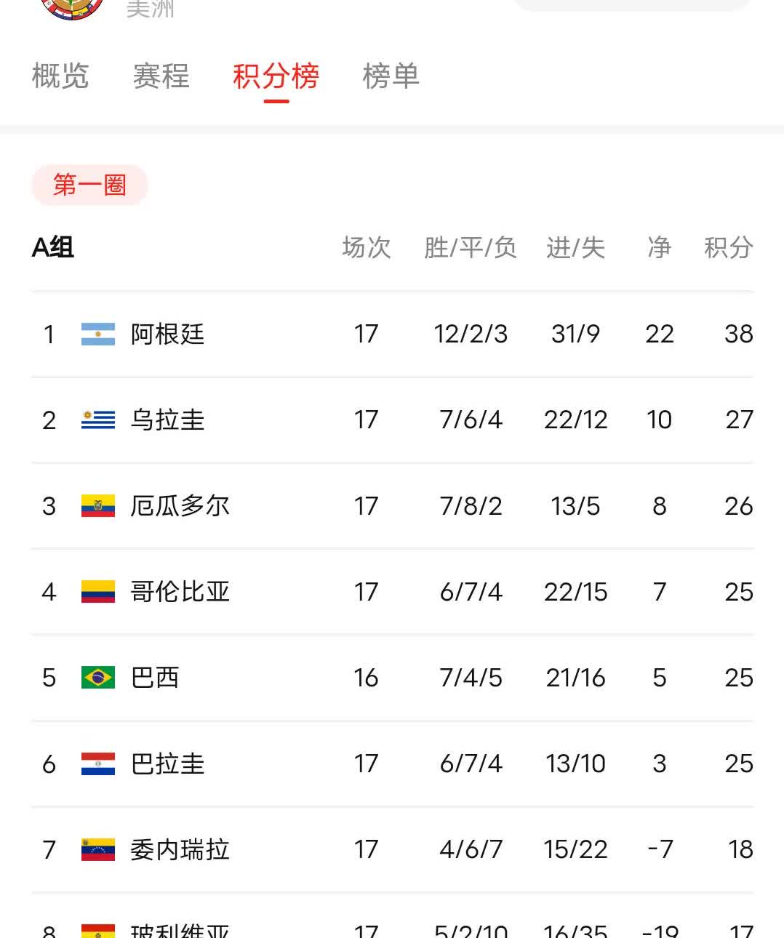Switch to the 赛程 tab
Image resolution: width=784 pixels, height=938 pixels.
(x=161, y=76)
